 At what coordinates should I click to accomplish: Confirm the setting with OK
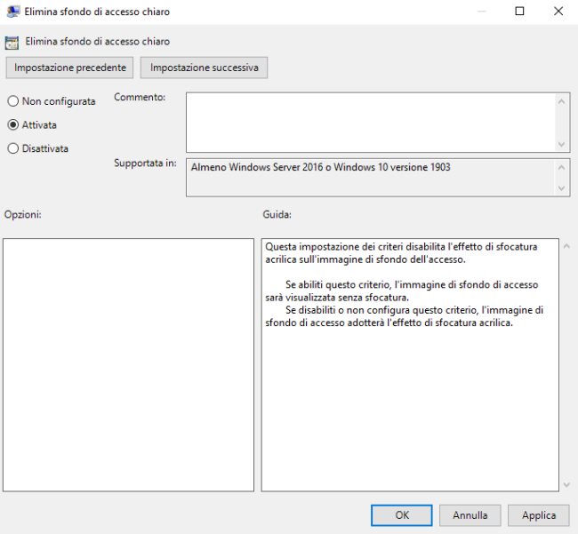tap(402, 515)
